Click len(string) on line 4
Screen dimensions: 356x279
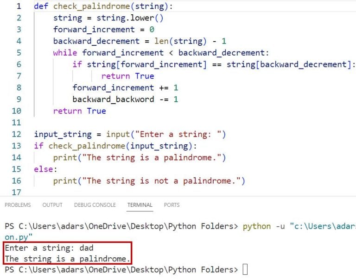pyautogui.click(x=181, y=41)
